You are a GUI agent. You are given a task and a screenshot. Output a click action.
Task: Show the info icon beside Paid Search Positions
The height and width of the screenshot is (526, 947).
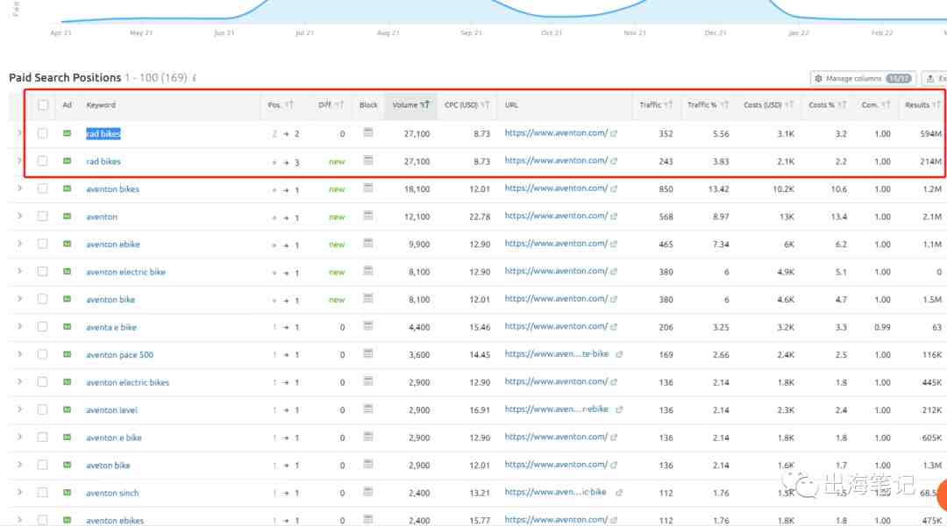click(x=195, y=78)
